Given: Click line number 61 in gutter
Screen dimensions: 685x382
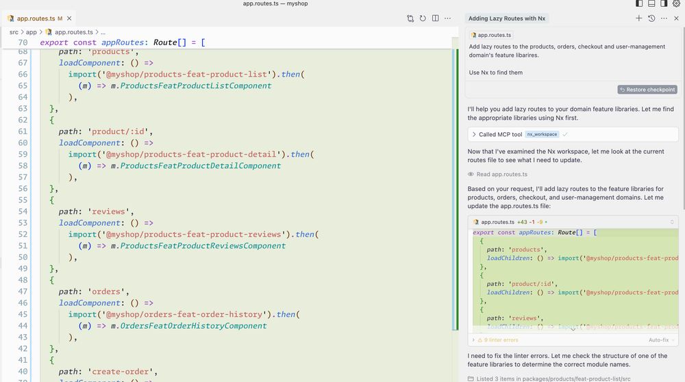Looking at the screenshot, I should point(23,131).
